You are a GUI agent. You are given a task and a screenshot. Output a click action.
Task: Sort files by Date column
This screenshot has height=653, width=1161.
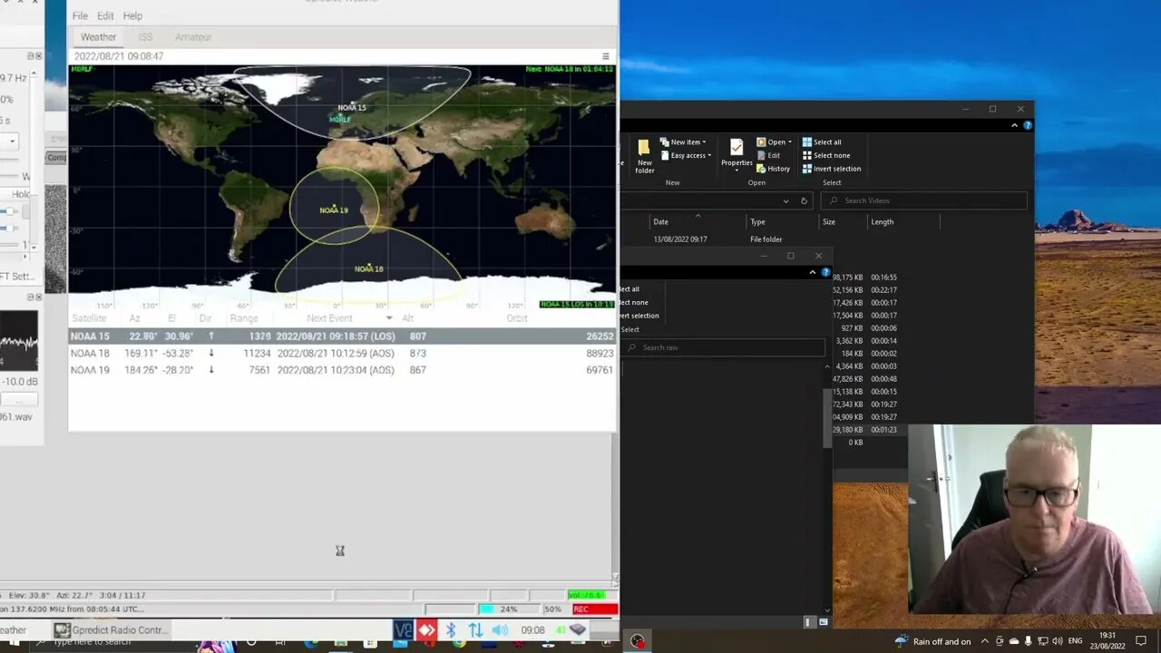pyautogui.click(x=661, y=222)
